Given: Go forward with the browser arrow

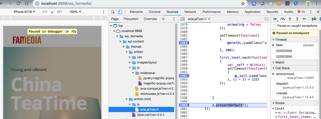Looking at the screenshot, I should (x=10, y=4).
